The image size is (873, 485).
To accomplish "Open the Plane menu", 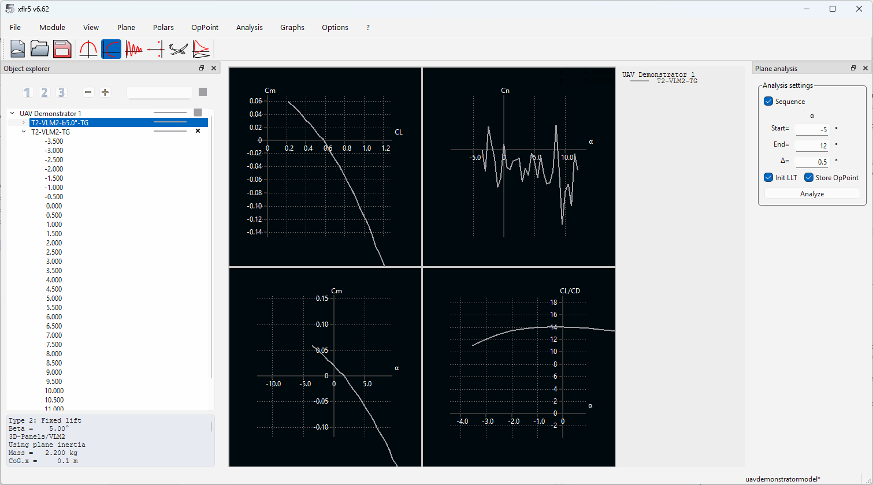I will coord(126,27).
